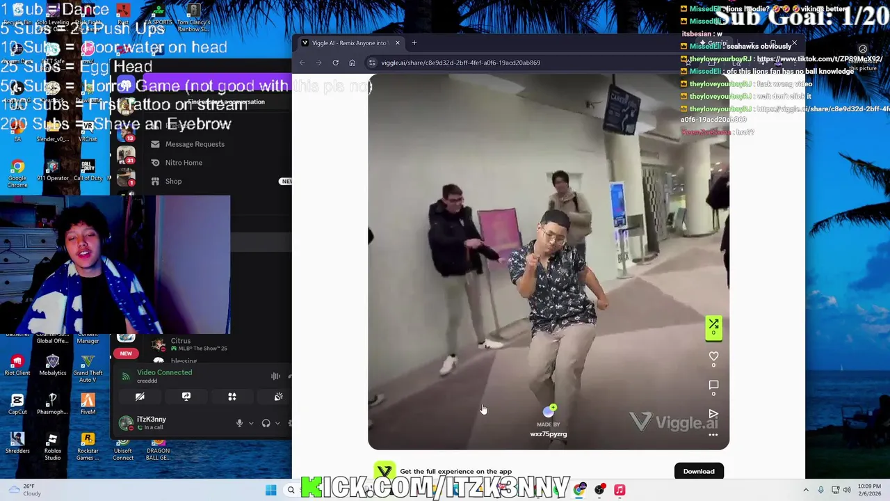Open Rust desktop shortcut
The height and width of the screenshot is (501, 890).
coord(123,14)
